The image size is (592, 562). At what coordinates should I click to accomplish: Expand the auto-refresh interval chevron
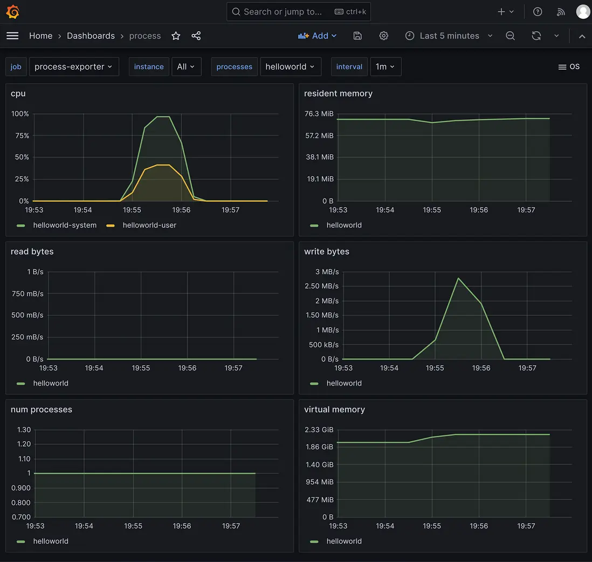pos(556,36)
